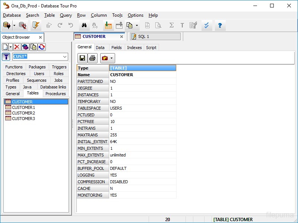This screenshot has width=298, height=223.
Task: Click the lightning bolt execute icon
Action: [x=36, y=25]
